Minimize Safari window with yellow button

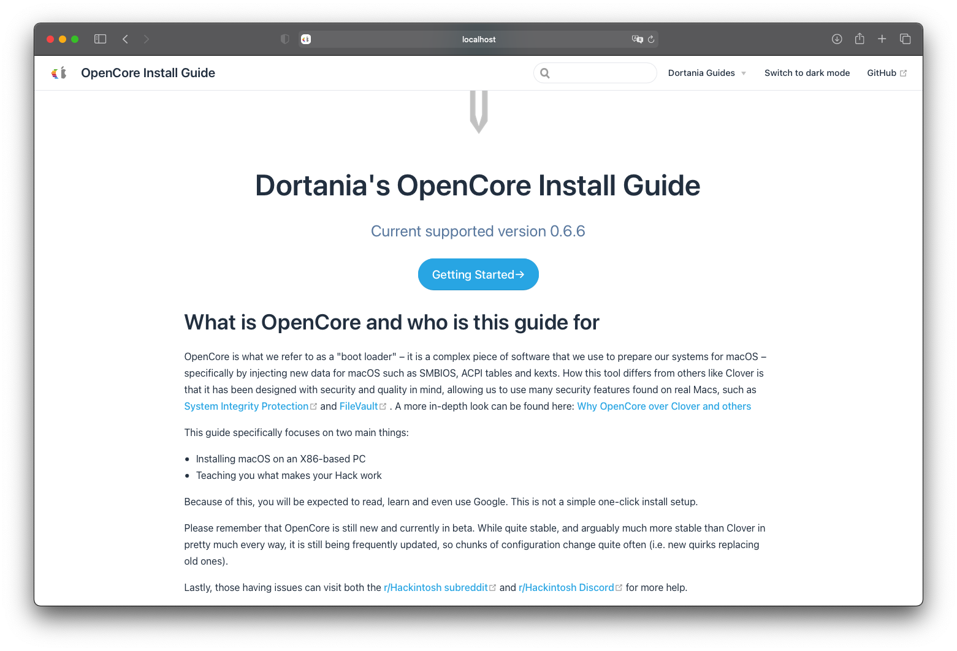tap(63, 39)
